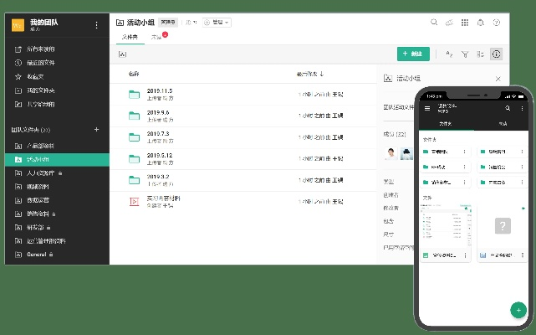The height and width of the screenshot is (335, 536).
Task: Close the 活动小组 details panel
Action: point(498,79)
